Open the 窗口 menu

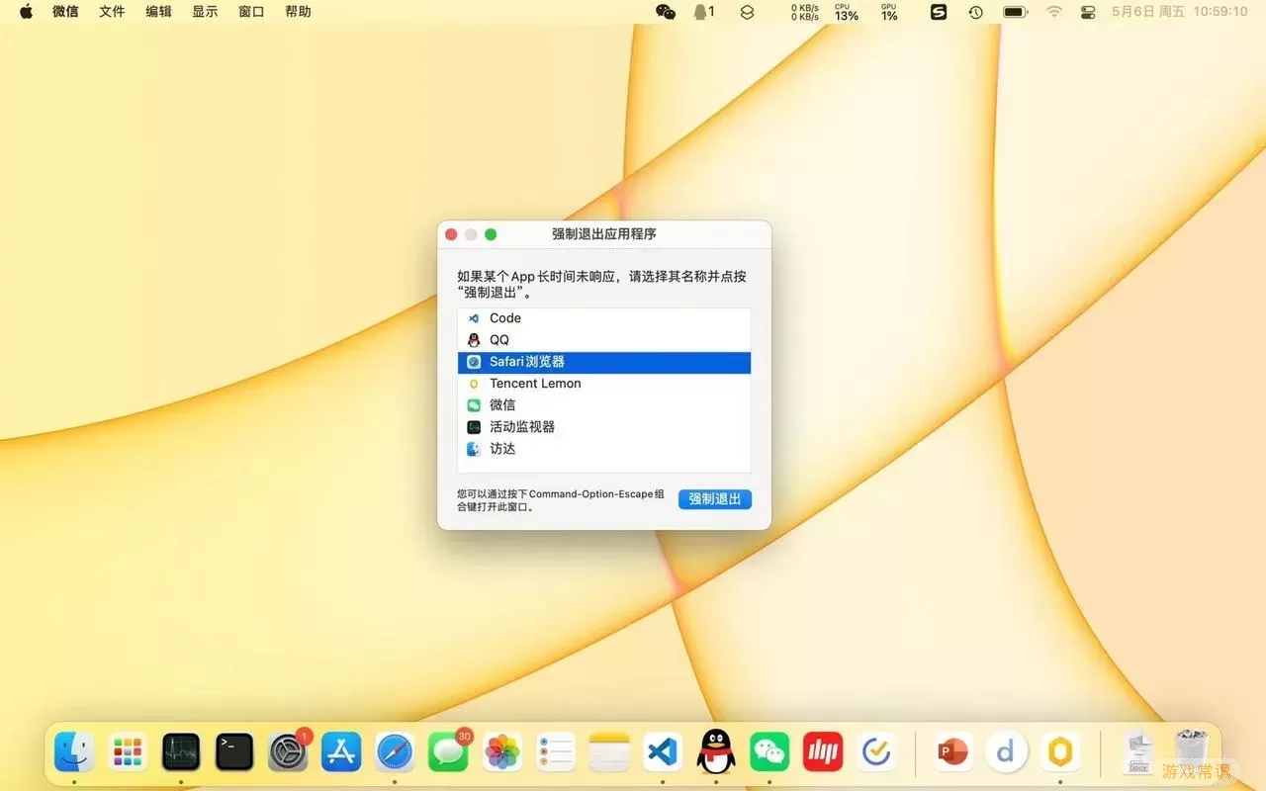251,12
